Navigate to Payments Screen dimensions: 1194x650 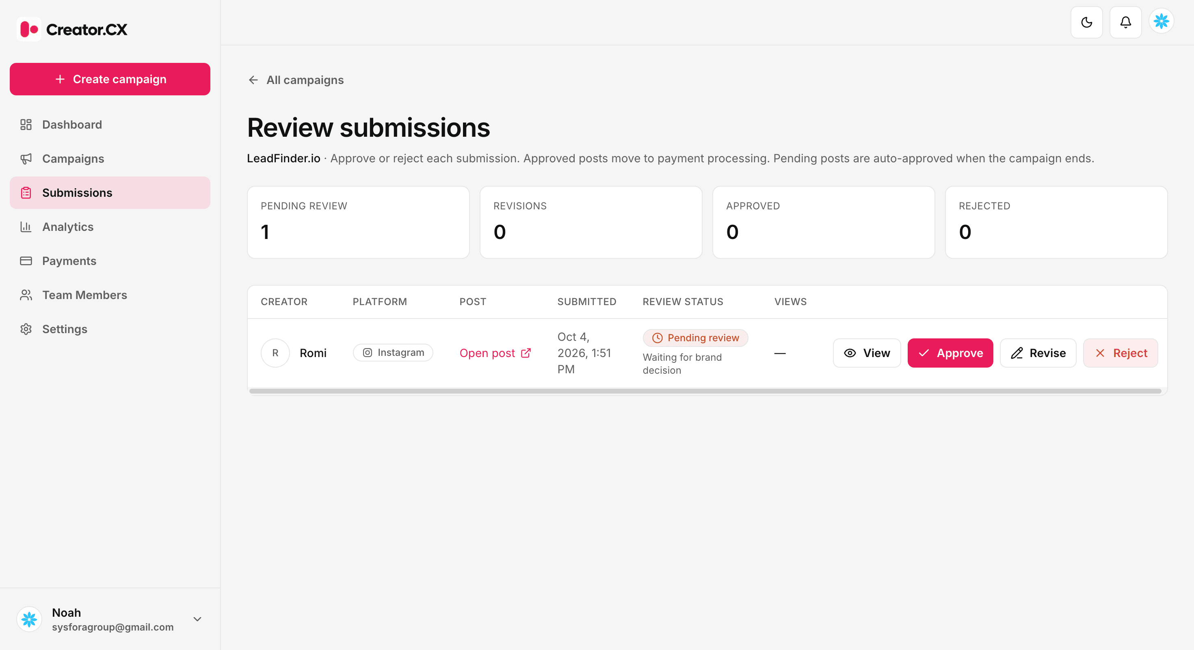tap(110, 261)
